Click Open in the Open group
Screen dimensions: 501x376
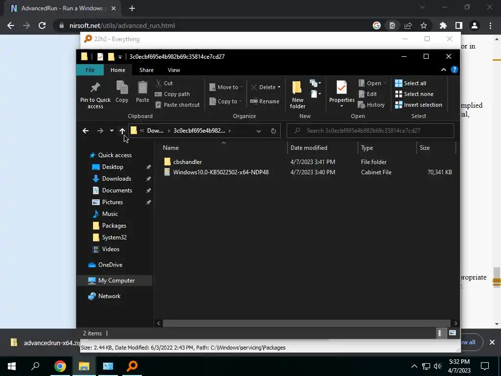coord(372,83)
